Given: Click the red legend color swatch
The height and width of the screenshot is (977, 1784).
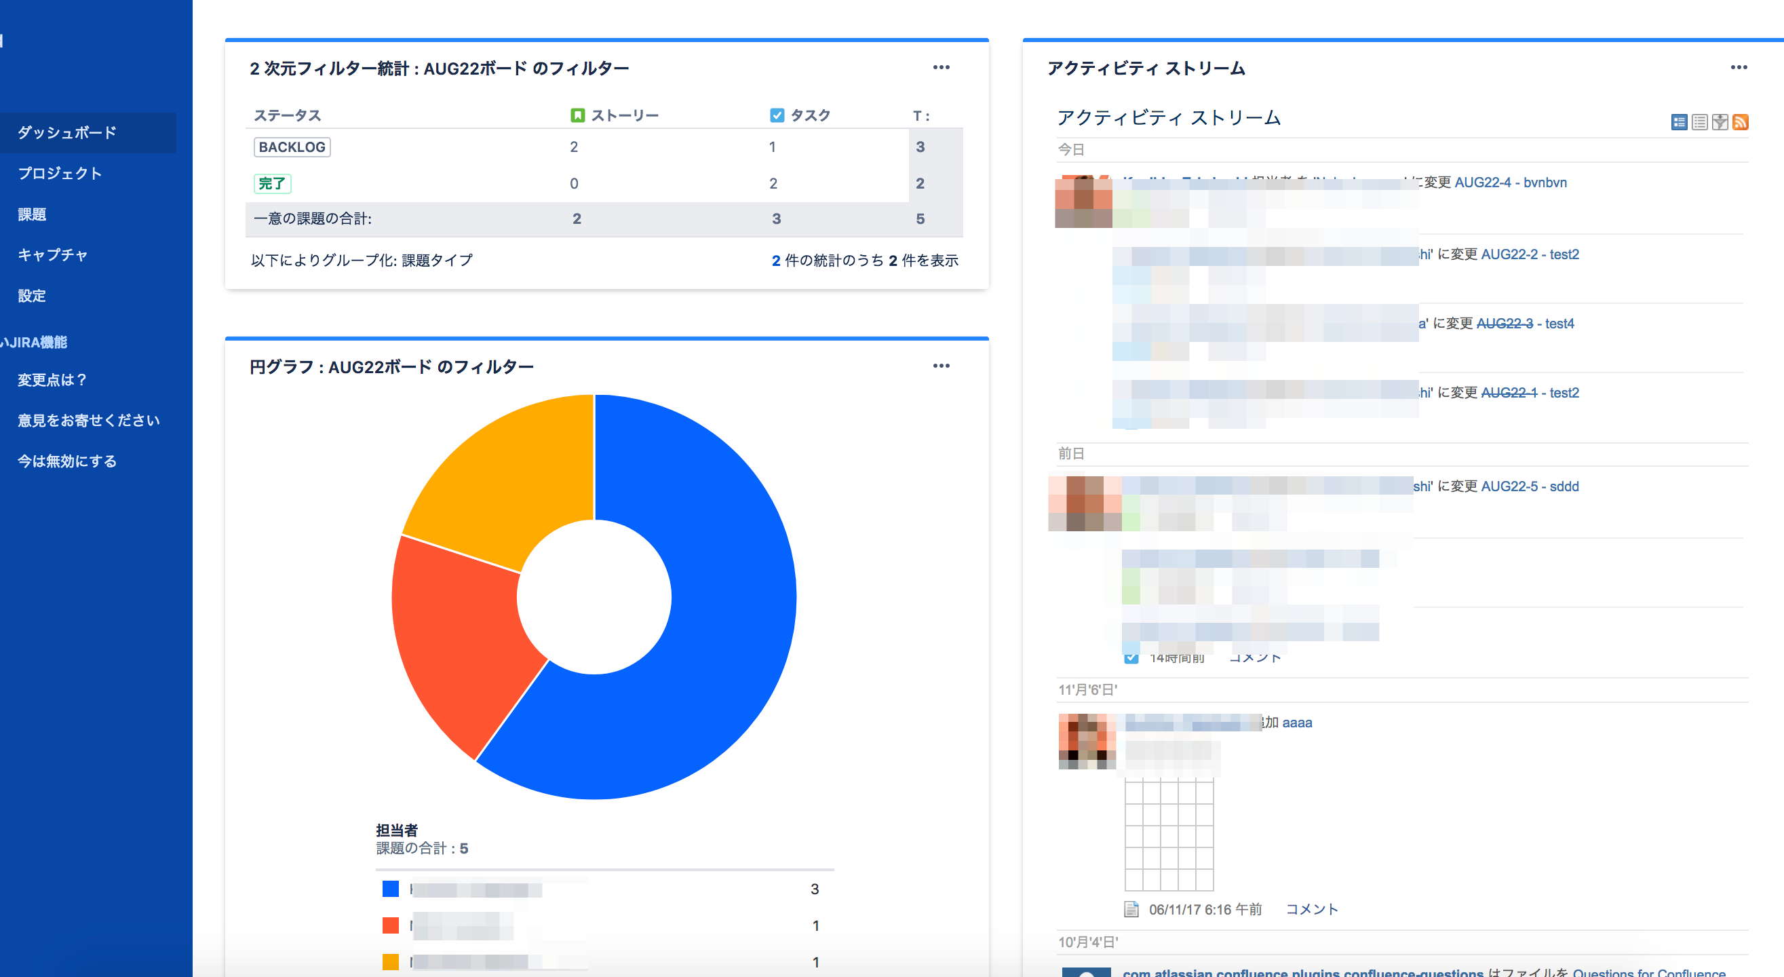Looking at the screenshot, I should (x=391, y=925).
